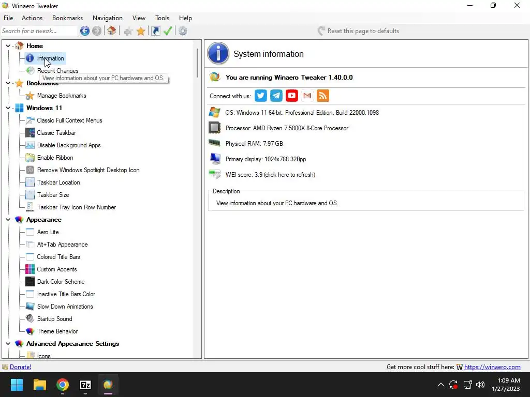Collapse the Home tree node
Viewport: 530px width, 397px height.
point(8,46)
